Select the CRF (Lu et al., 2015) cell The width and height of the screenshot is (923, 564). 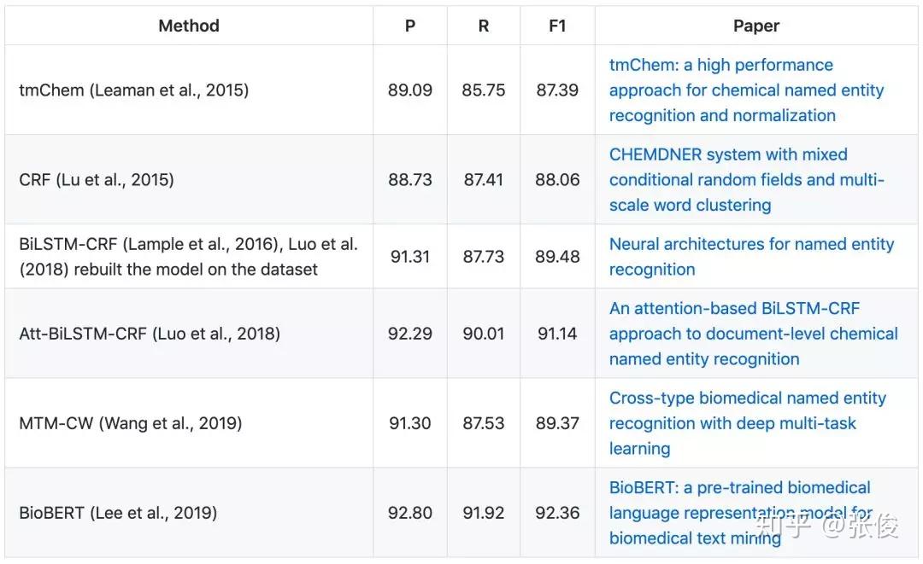point(97,179)
